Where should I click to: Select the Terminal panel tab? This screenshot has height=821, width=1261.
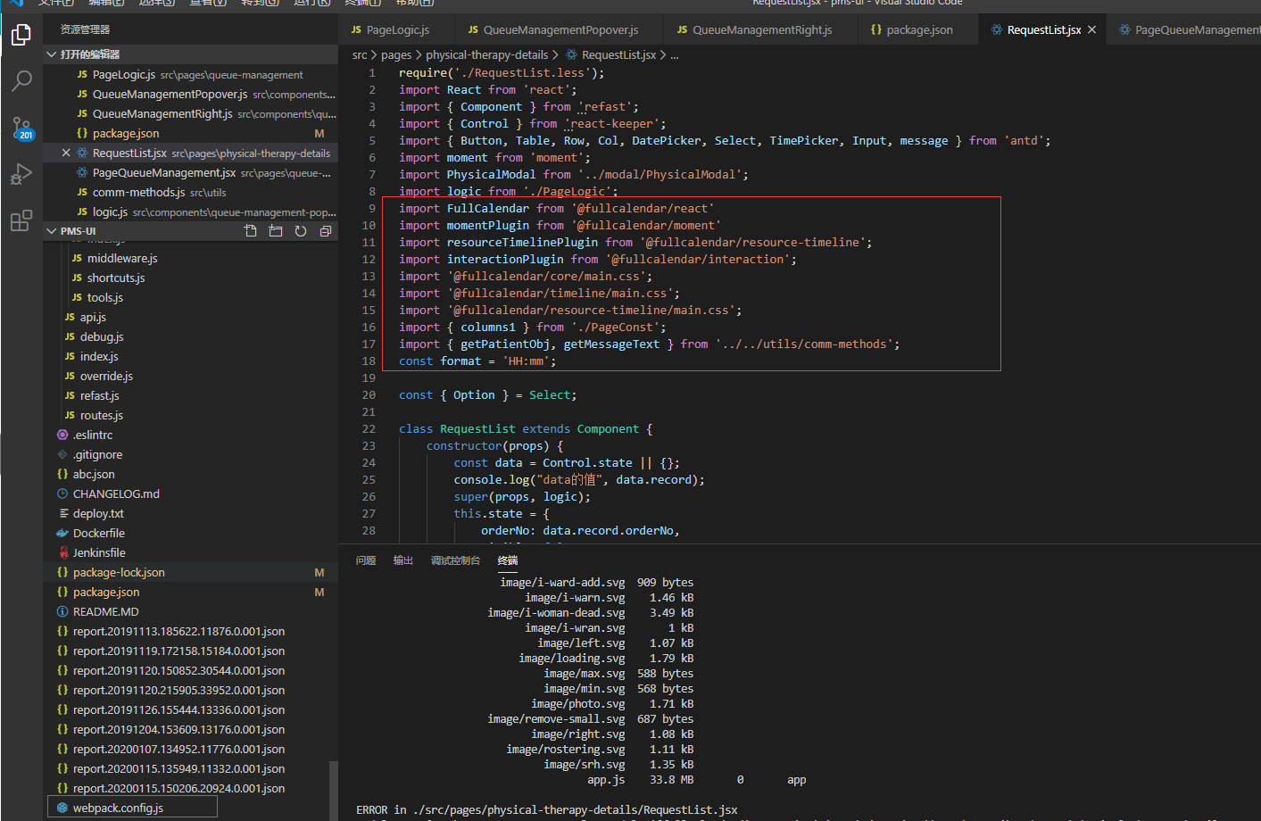pyautogui.click(x=508, y=560)
